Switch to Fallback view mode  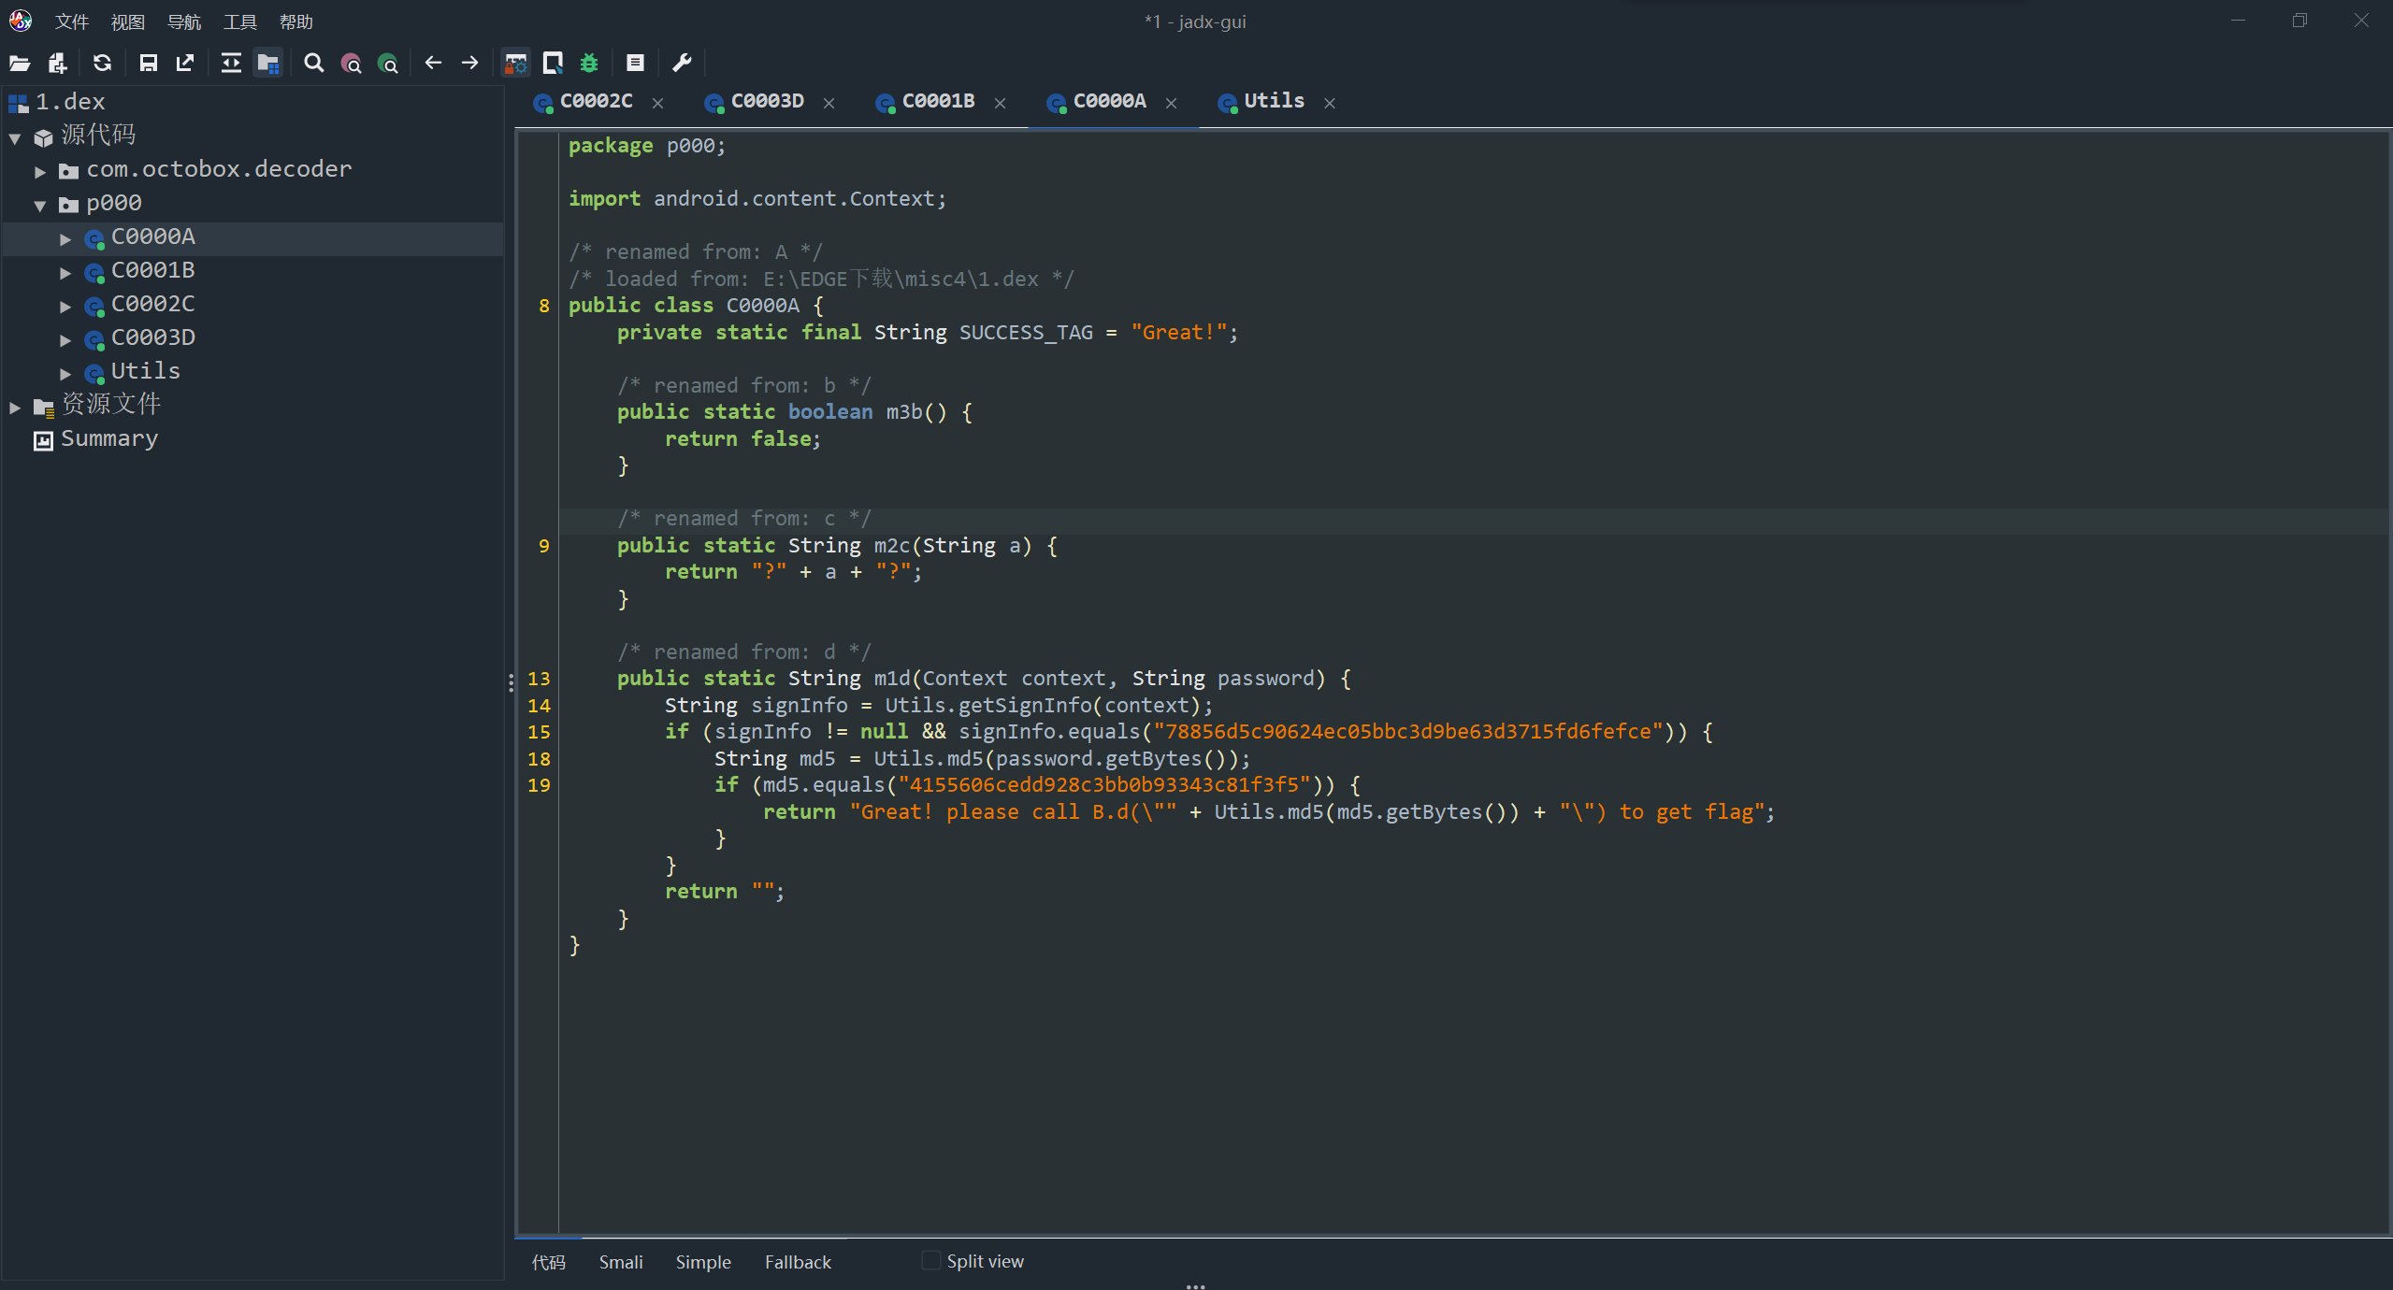[797, 1262]
